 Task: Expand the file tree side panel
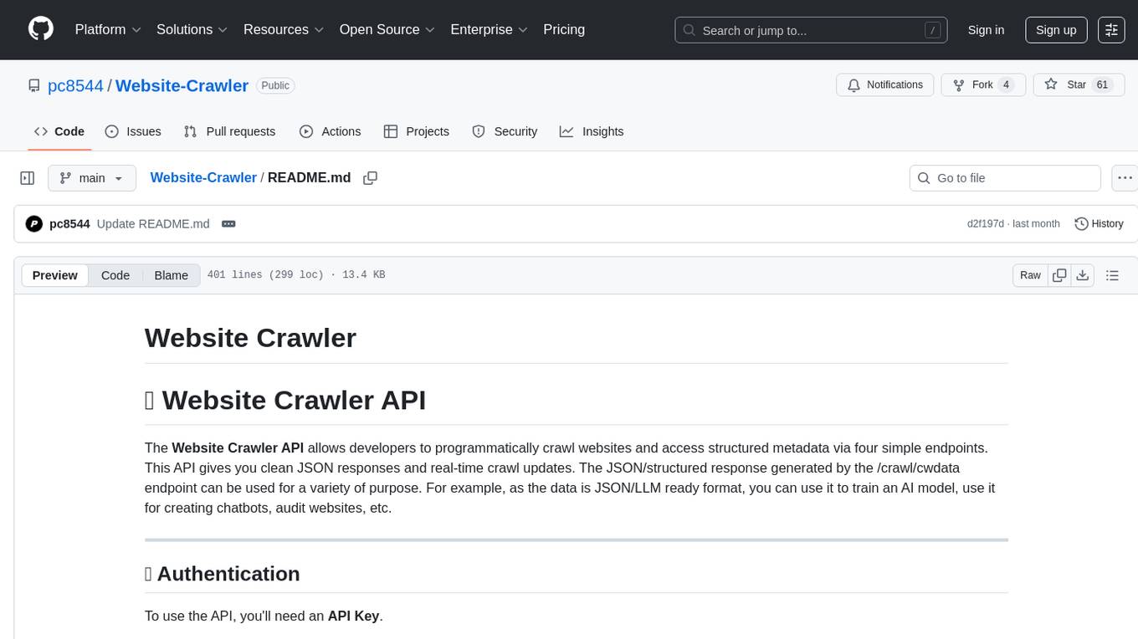click(x=28, y=178)
